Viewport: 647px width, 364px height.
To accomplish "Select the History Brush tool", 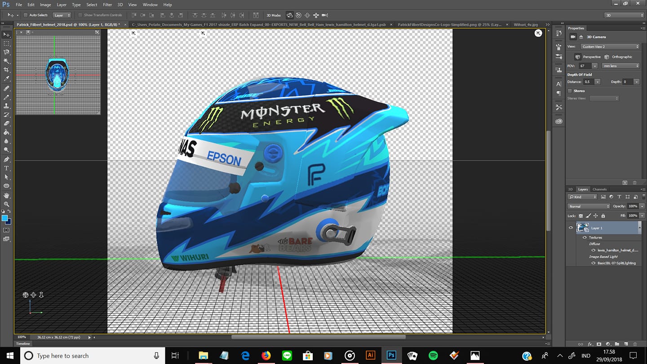I will tap(6, 115).
